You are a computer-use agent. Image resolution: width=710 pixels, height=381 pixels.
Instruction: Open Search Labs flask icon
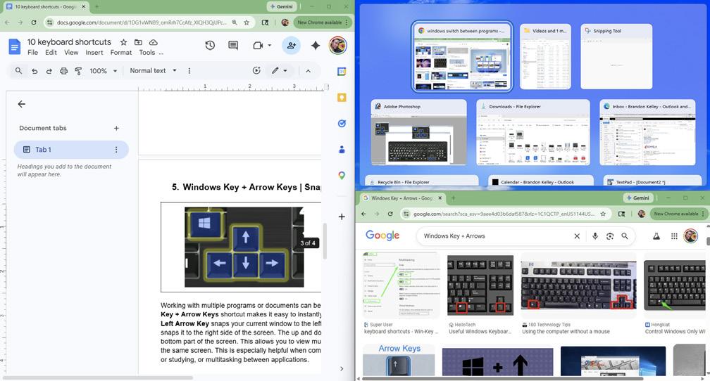656,236
